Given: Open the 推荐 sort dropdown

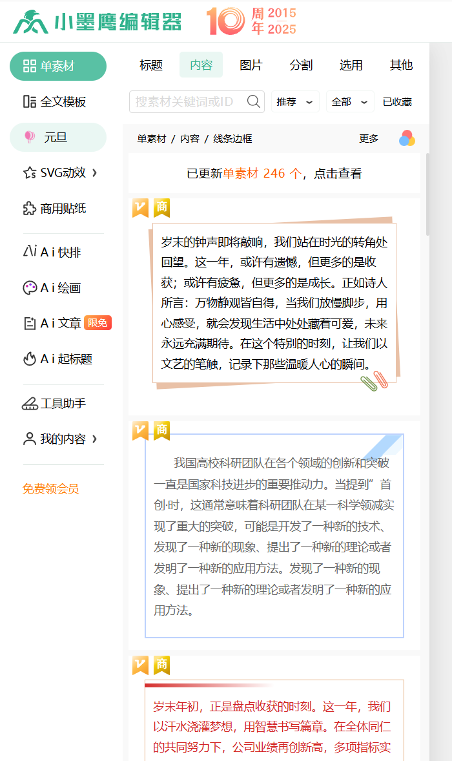Looking at the screenshot, I should tap(294, 102).
